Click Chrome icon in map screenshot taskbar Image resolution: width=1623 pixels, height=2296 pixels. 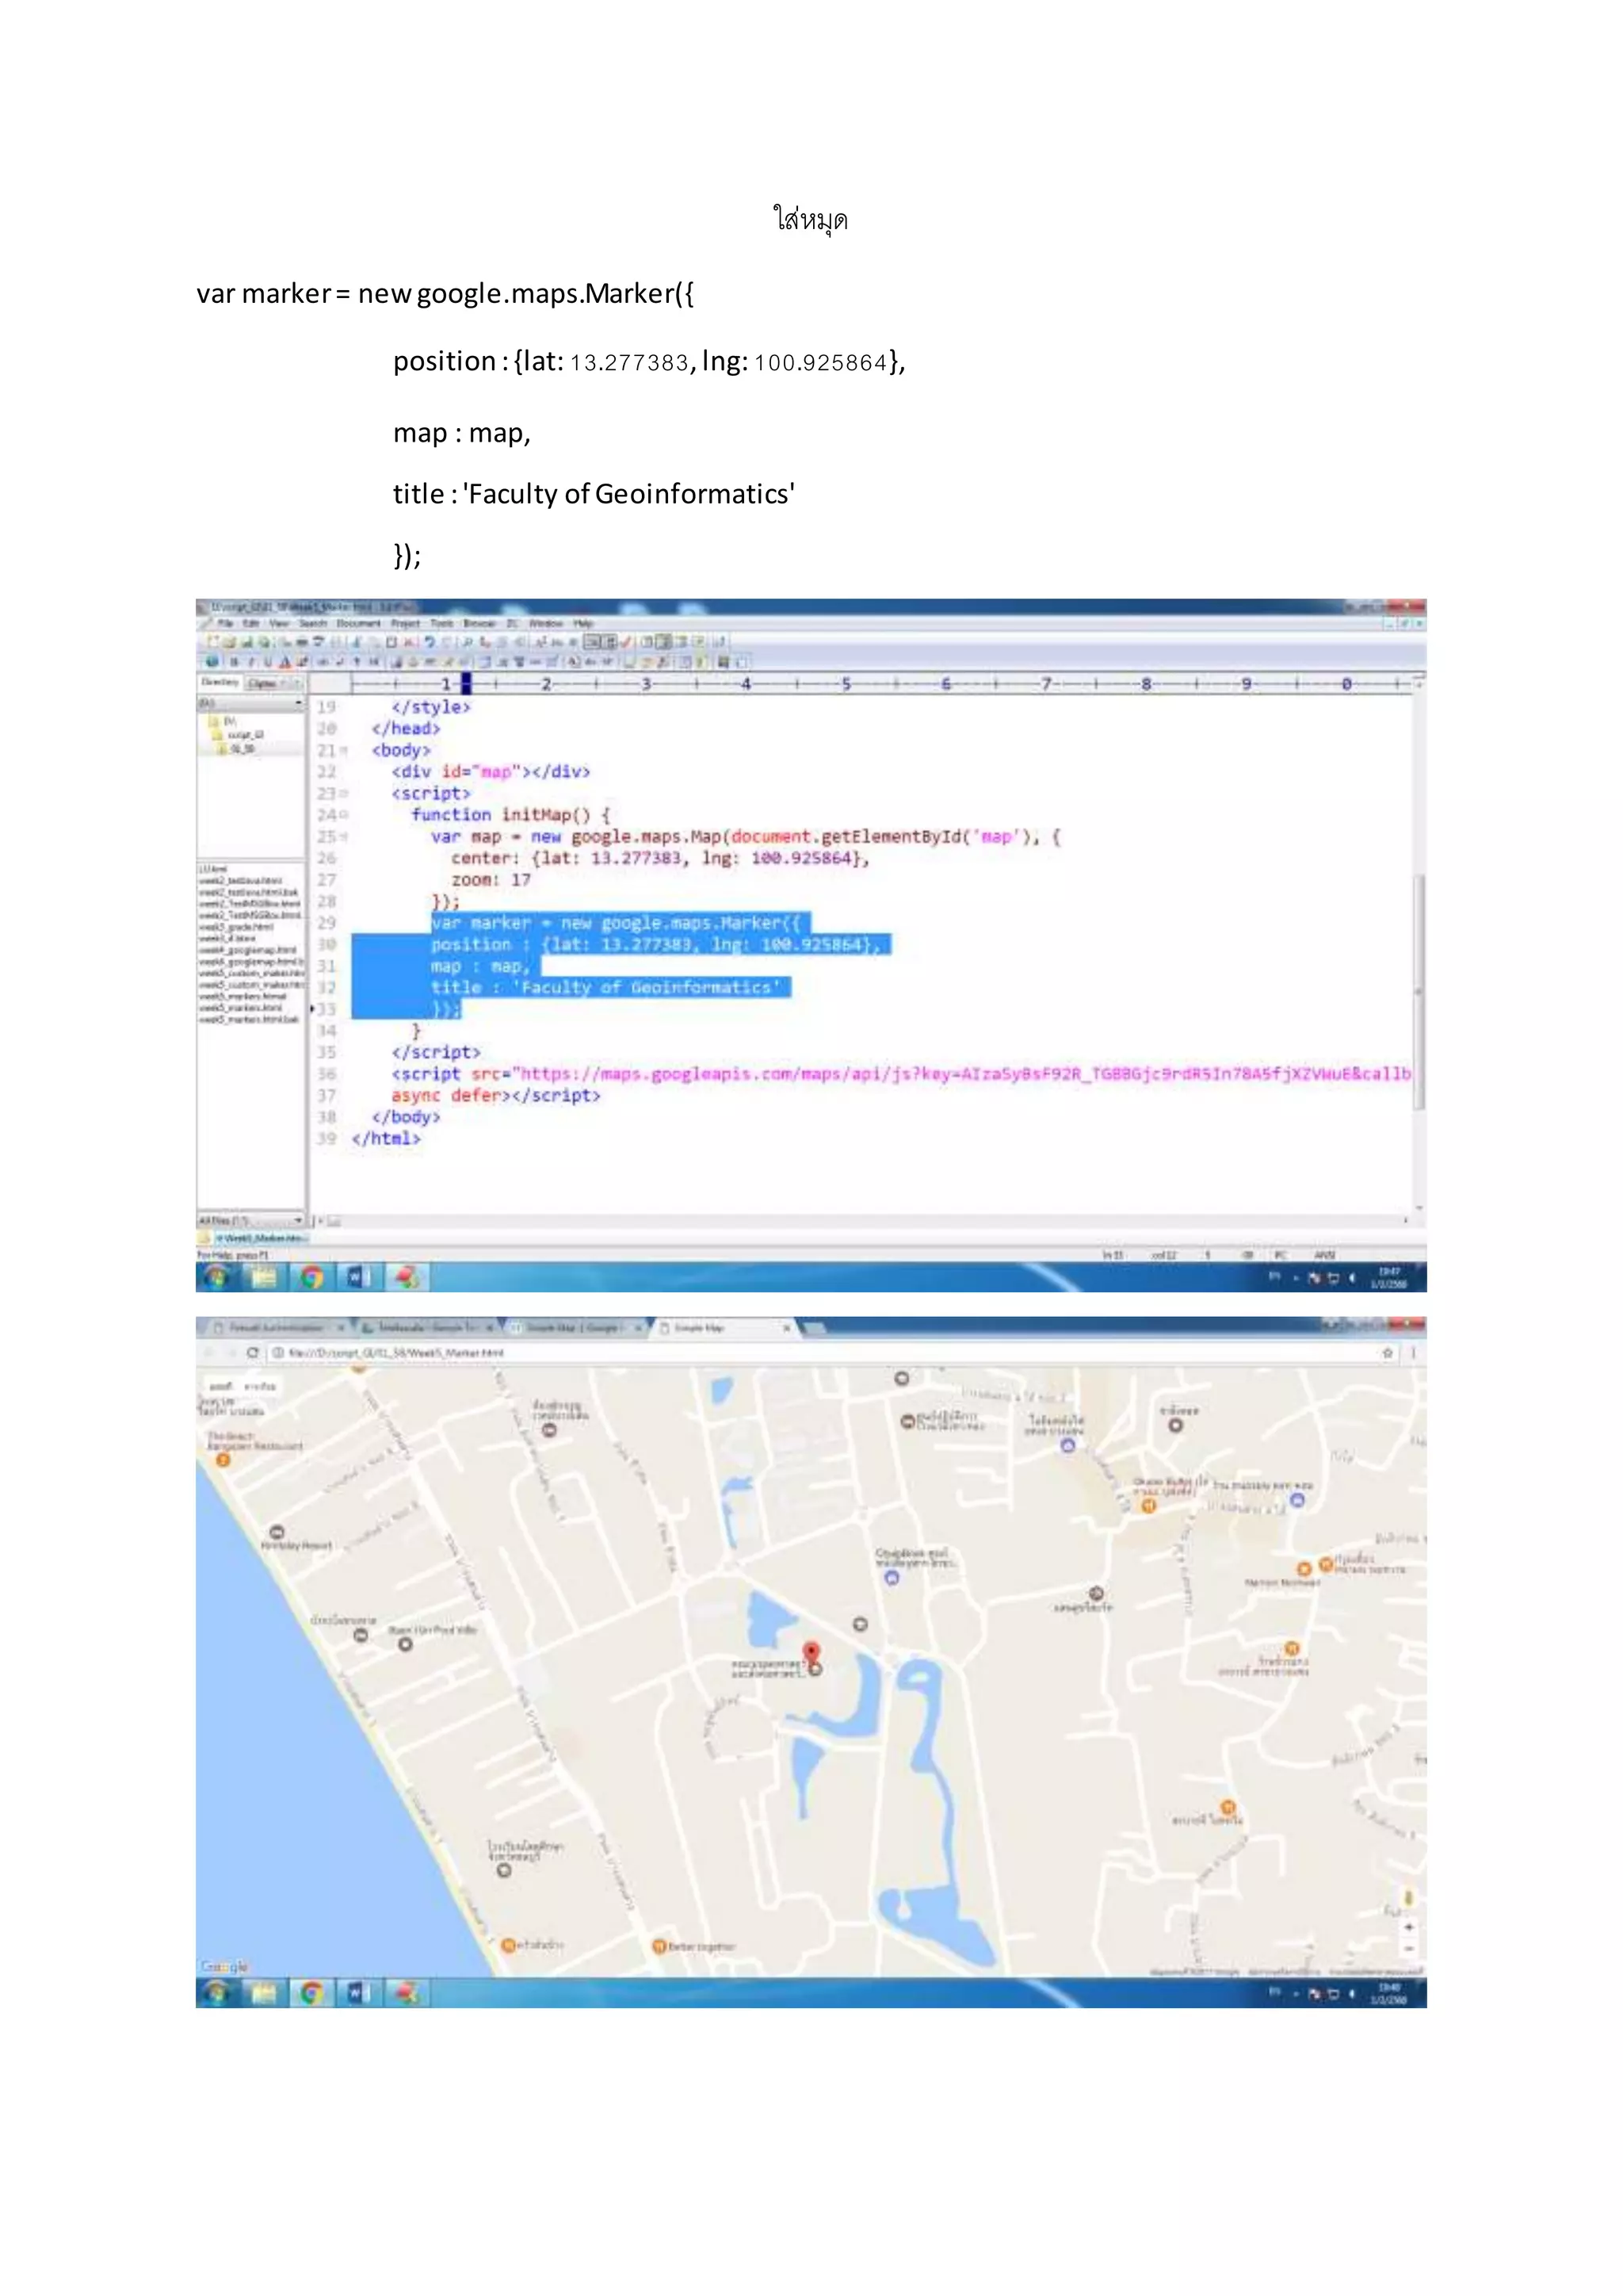coord(311,1993)
